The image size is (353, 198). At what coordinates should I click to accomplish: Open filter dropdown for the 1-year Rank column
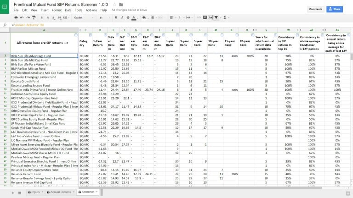[177, 35]
